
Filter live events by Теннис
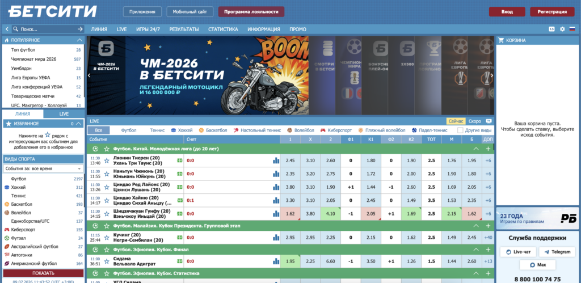pyautogui.click(x=157, y=130)
